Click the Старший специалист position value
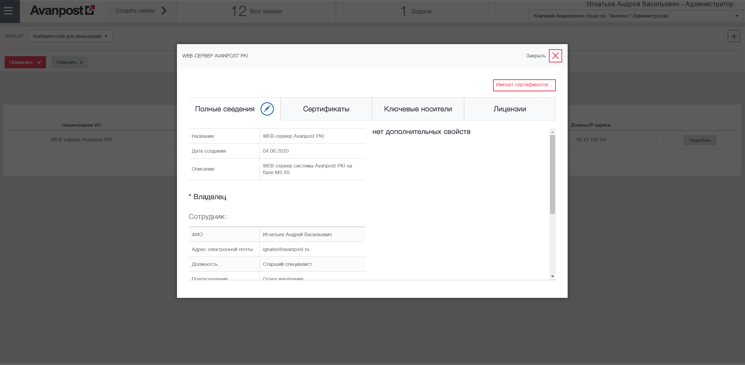The image size is (745, 365). (288, 264)
